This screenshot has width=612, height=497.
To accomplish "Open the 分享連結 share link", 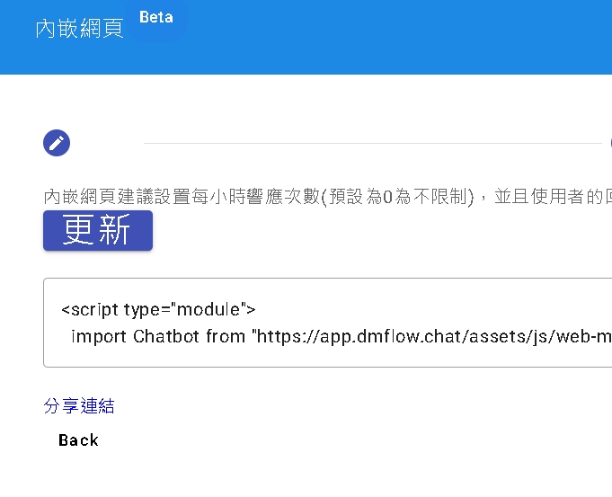I will (x=79, y=406).
